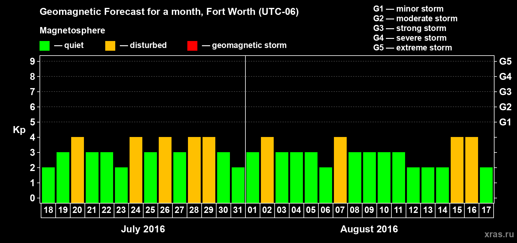Select the orange July 29 bar

pyautogui.click(x=209, y=170)
